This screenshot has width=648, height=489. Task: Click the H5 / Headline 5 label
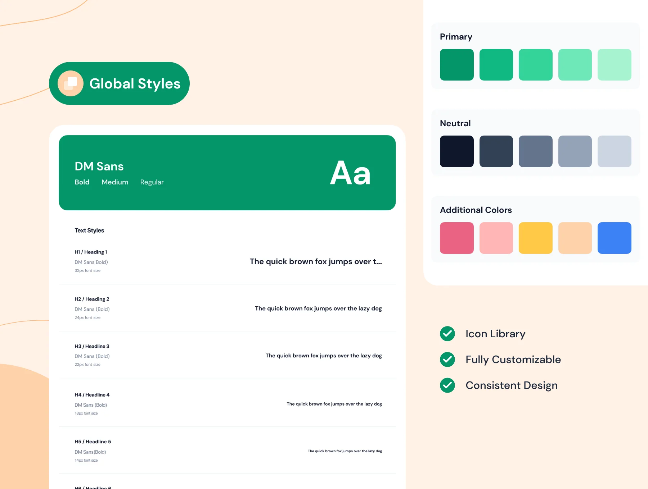93,442
